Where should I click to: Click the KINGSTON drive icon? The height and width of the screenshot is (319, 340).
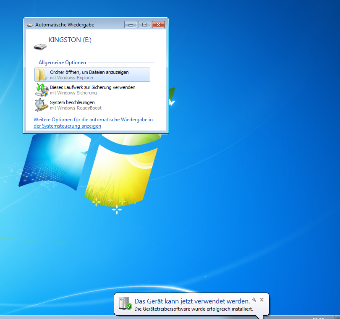[x=40, y=47]
